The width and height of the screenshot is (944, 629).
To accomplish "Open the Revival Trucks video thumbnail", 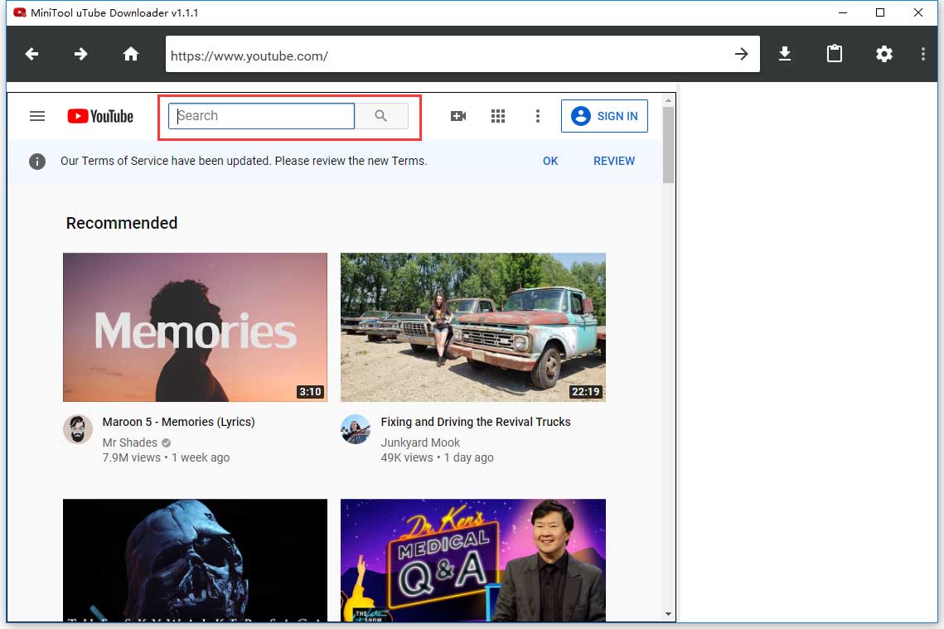I will click(473, 327).
